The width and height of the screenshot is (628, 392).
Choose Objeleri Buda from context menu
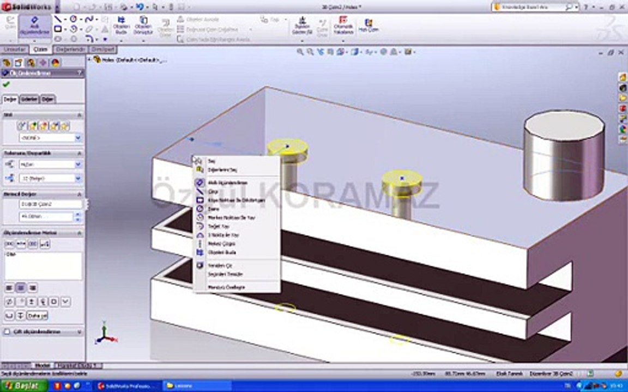tap(221, 253)
